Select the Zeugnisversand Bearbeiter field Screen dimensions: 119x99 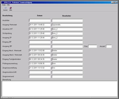pyautogui.click(x=67, y=76)
